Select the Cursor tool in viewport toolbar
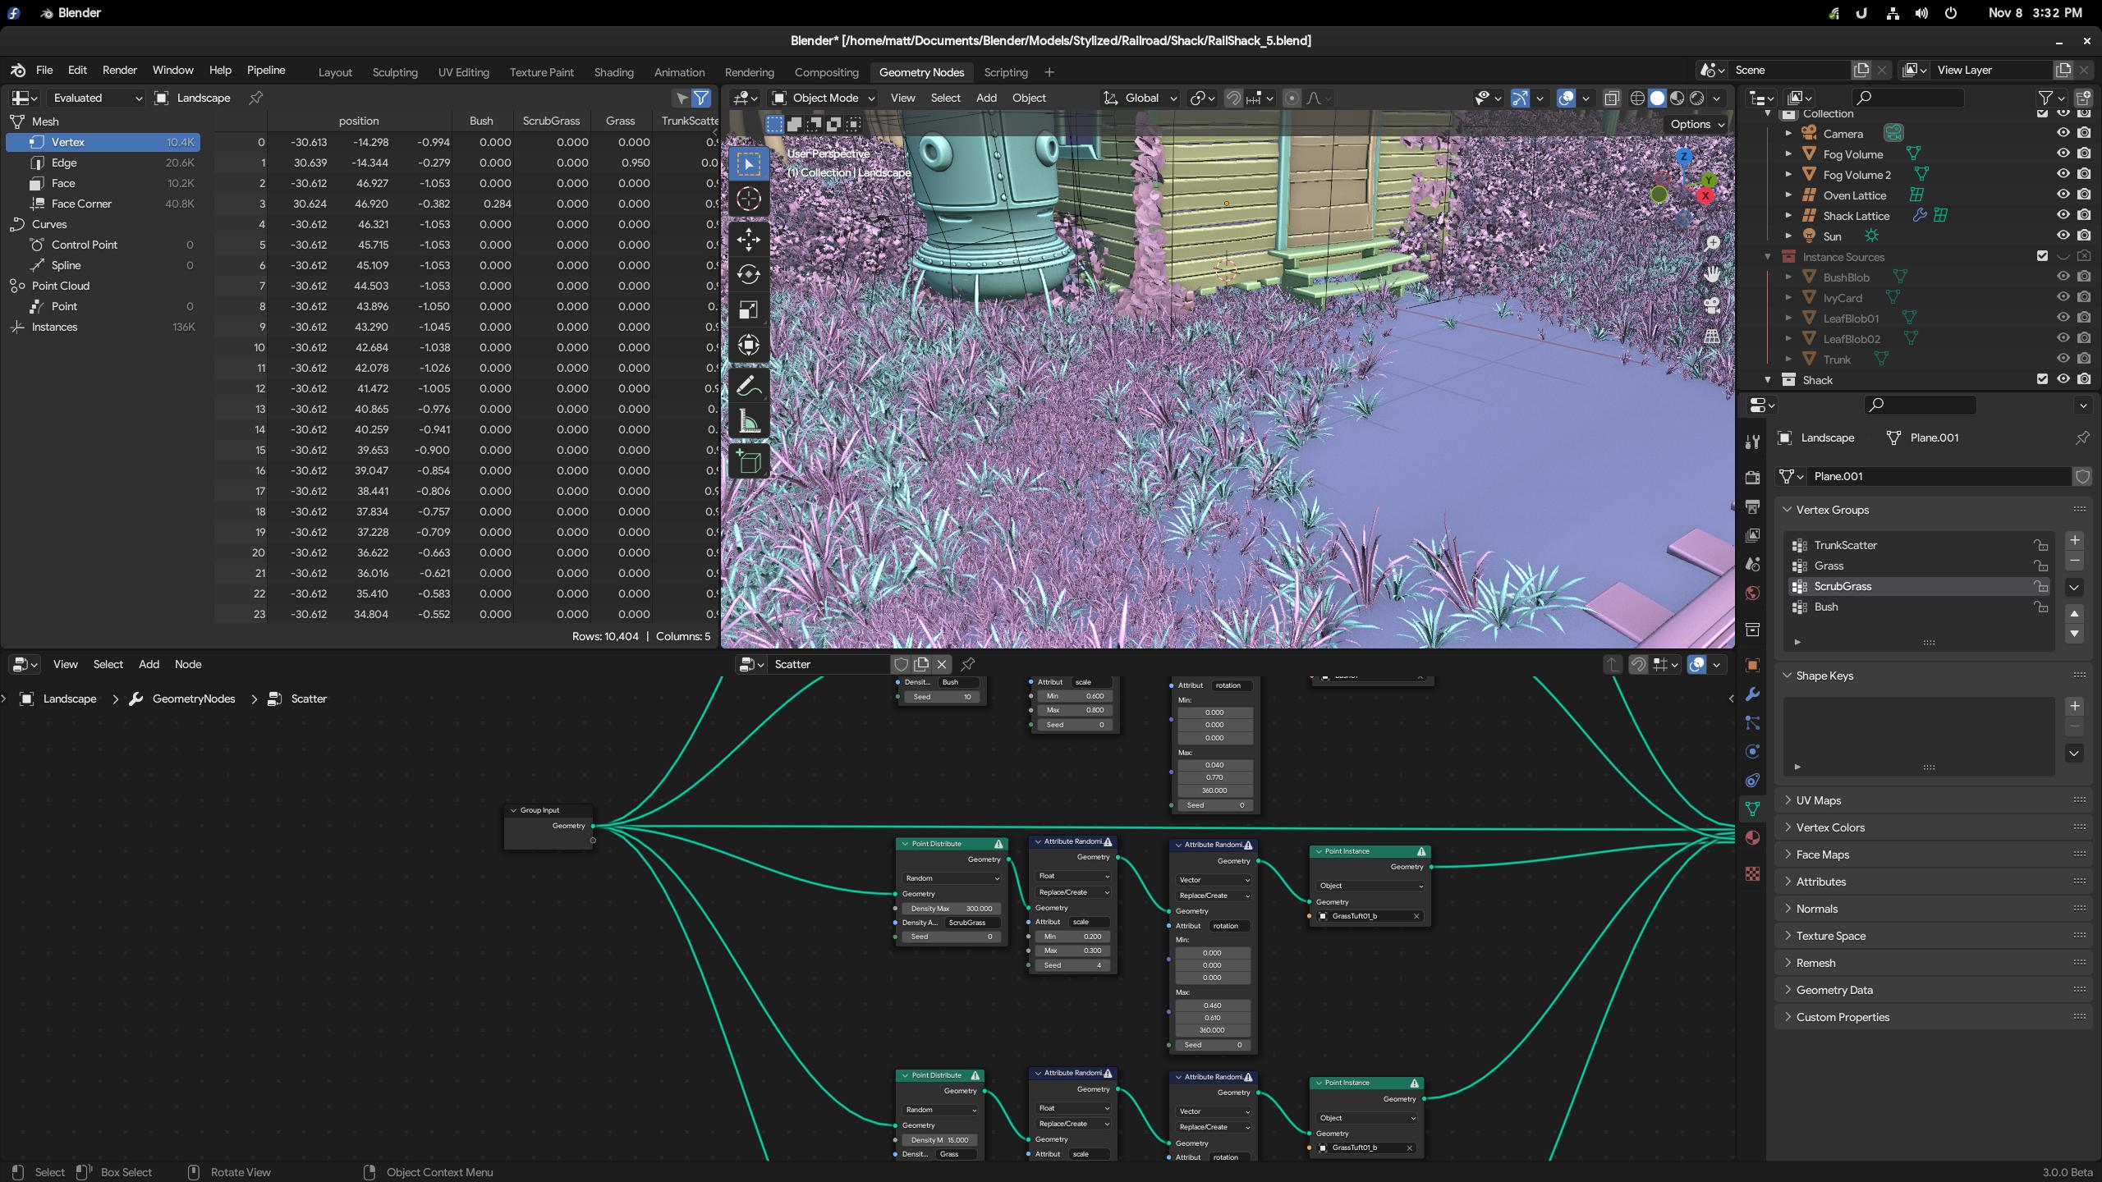 pos(748,199)
